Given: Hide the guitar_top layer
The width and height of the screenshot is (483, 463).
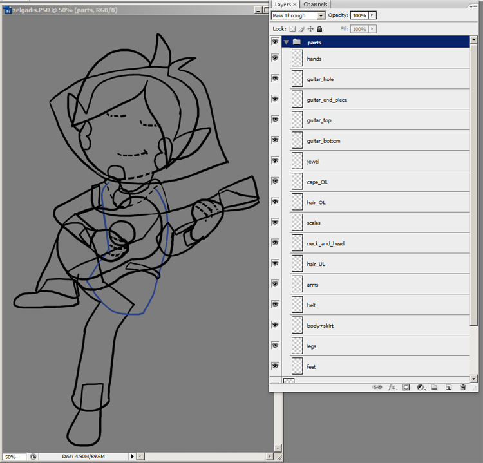Looking at the screenshot, I should (x=275, y=119).
